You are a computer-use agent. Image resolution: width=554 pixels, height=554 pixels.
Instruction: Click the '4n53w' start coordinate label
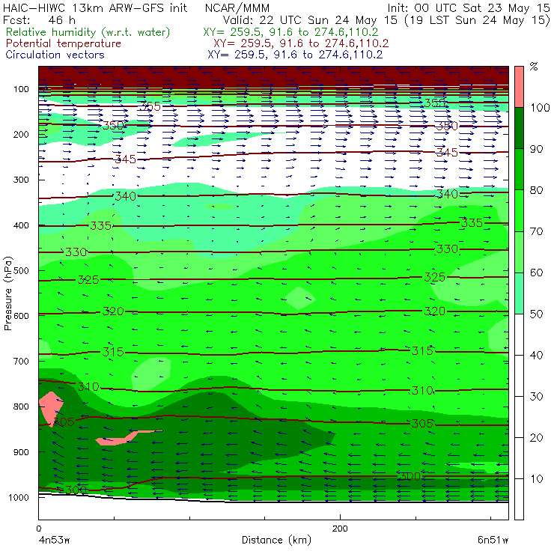coord(54,540)
